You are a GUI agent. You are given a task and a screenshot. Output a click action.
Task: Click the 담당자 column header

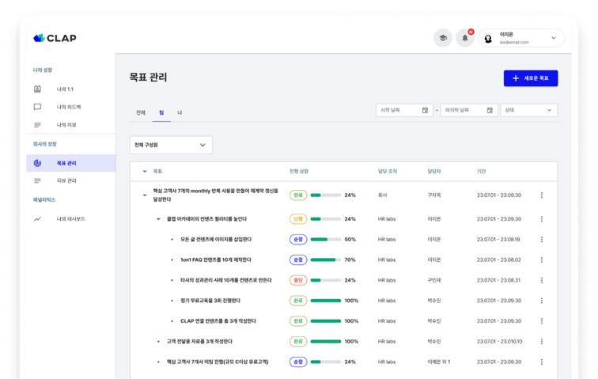(x=434, y=172)
